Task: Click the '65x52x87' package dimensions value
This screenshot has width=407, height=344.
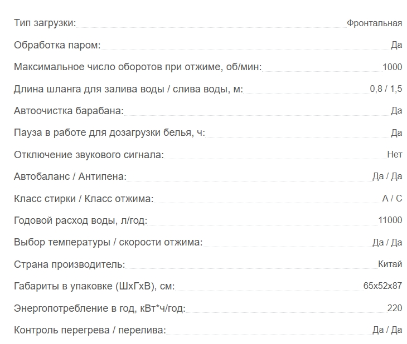Action: point(382,286)
